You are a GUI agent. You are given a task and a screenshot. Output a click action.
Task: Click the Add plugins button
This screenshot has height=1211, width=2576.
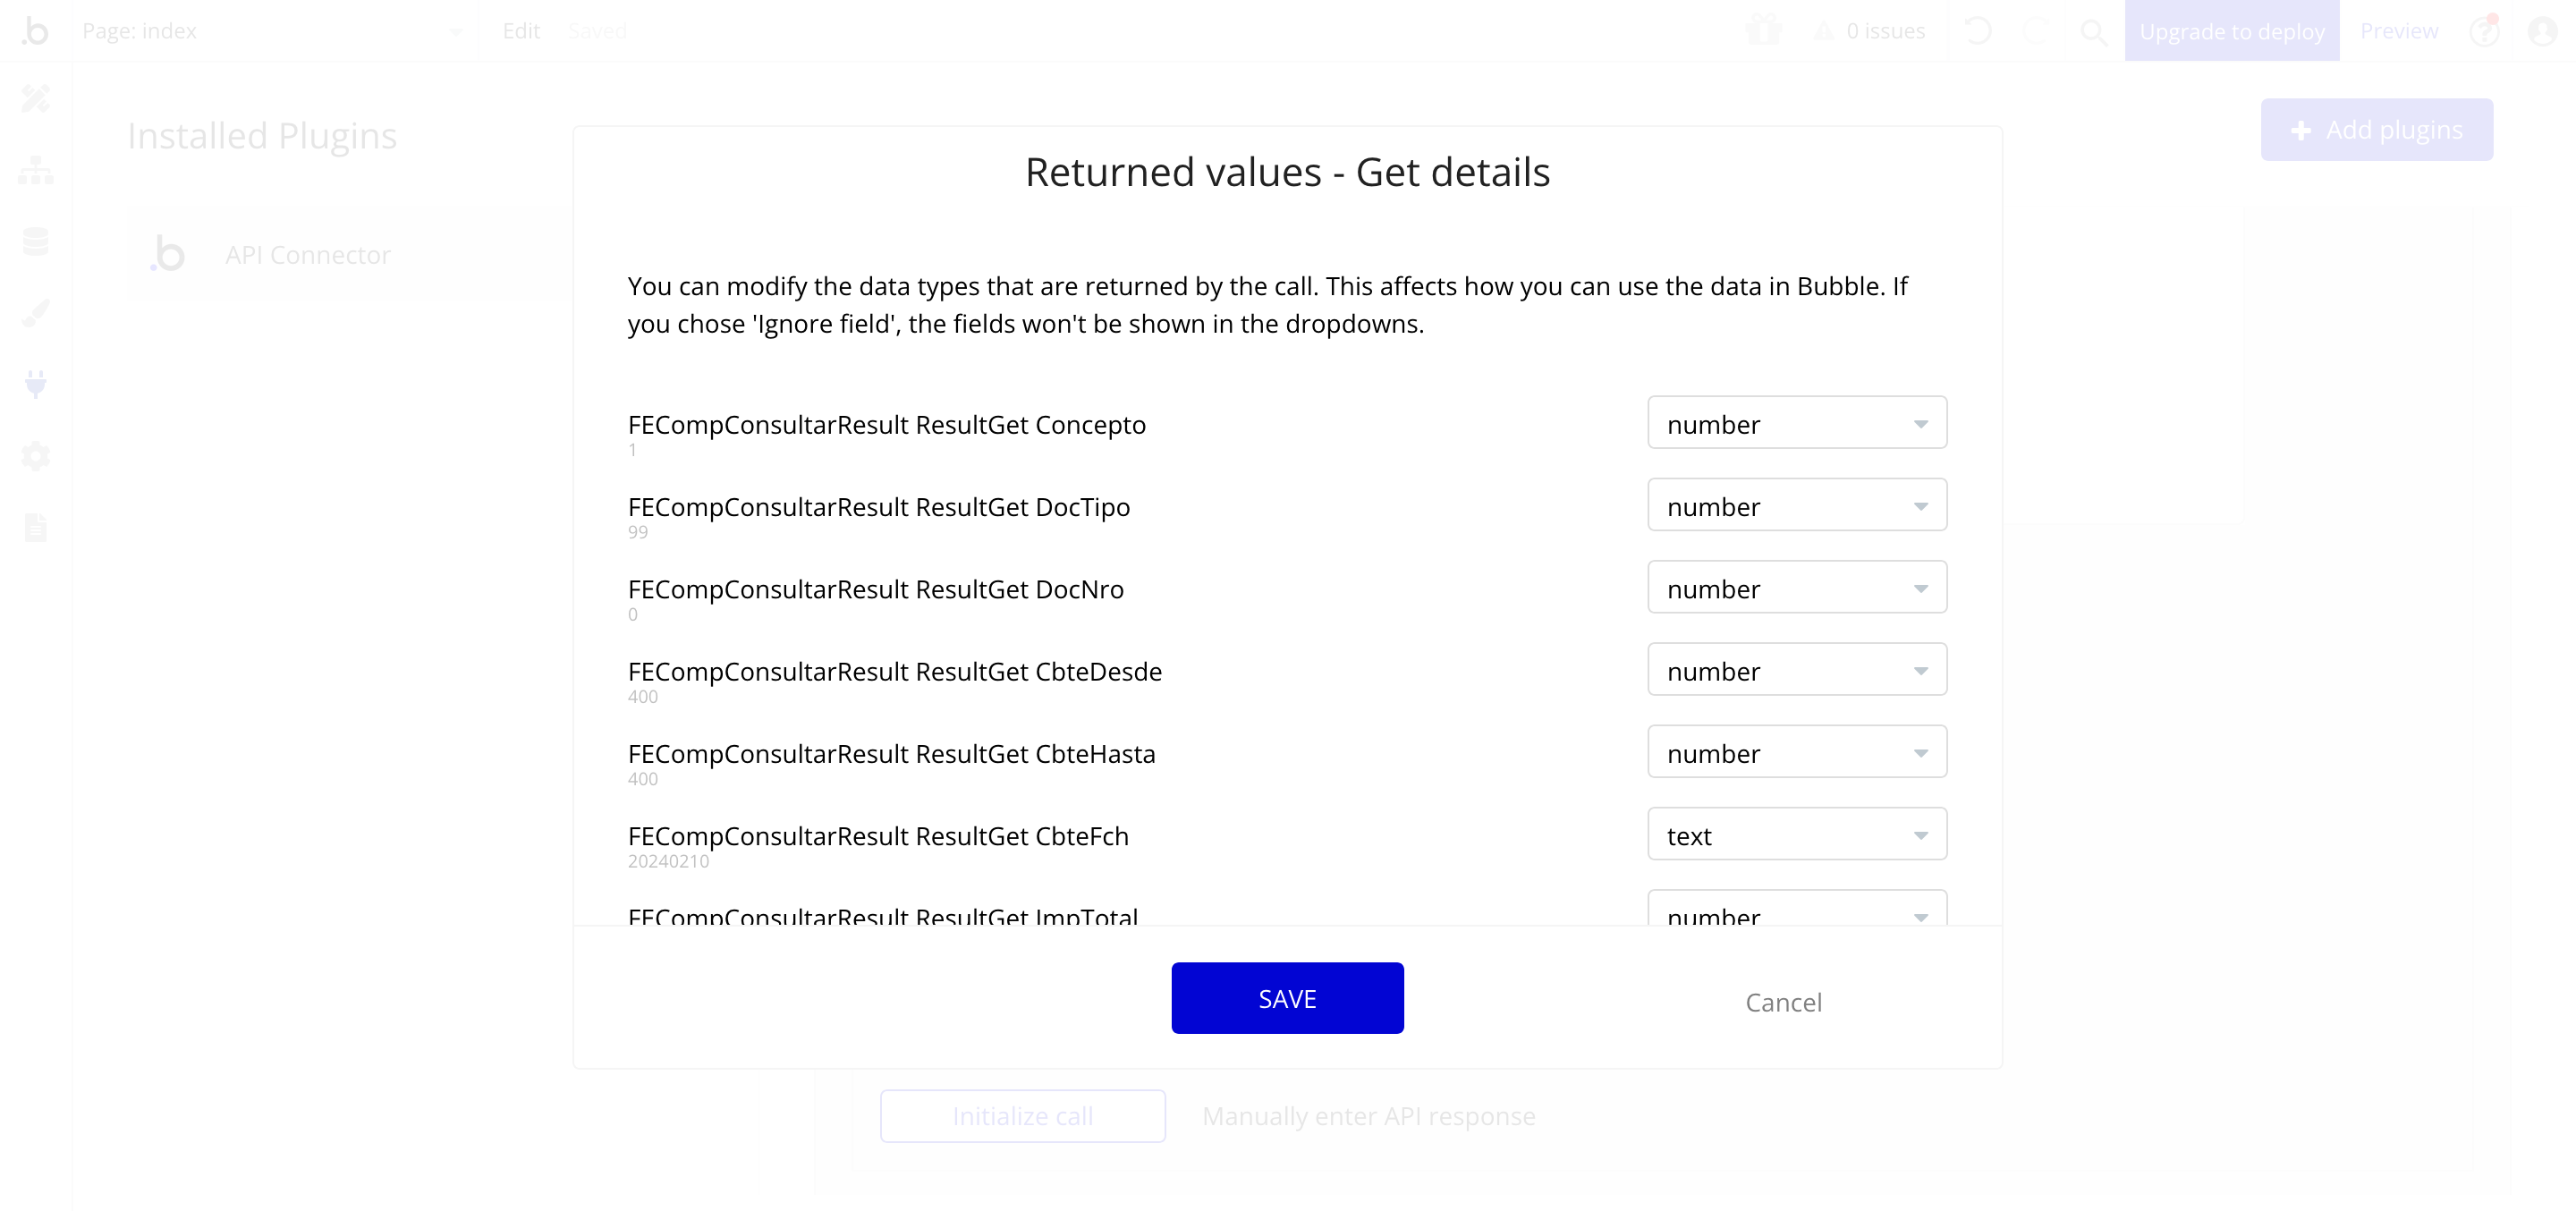[2376, 130]
